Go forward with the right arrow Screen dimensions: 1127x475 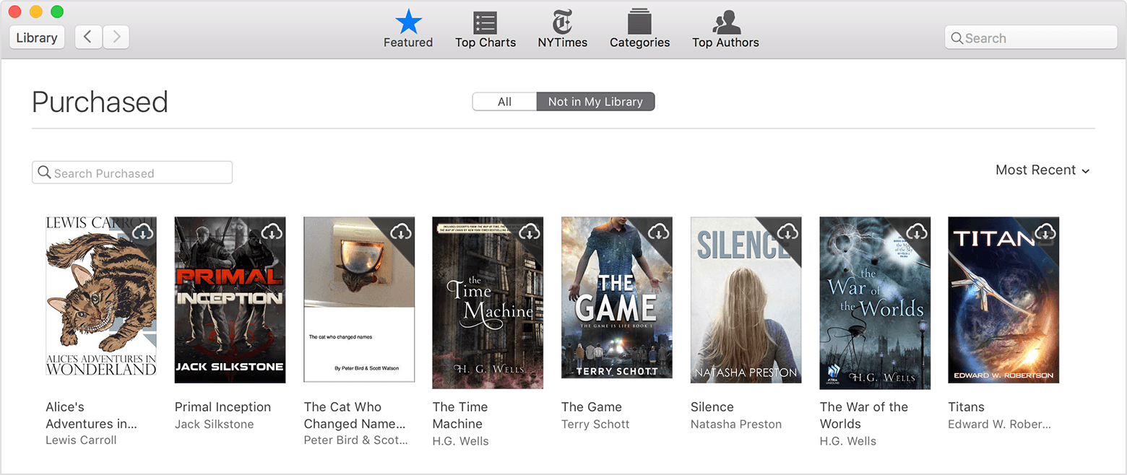(x=116, y=37)
